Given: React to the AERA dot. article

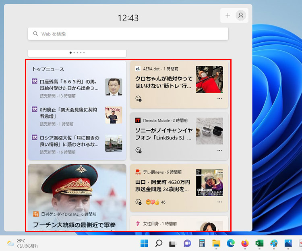Looking at the screenshot, I should coord(139,99).
